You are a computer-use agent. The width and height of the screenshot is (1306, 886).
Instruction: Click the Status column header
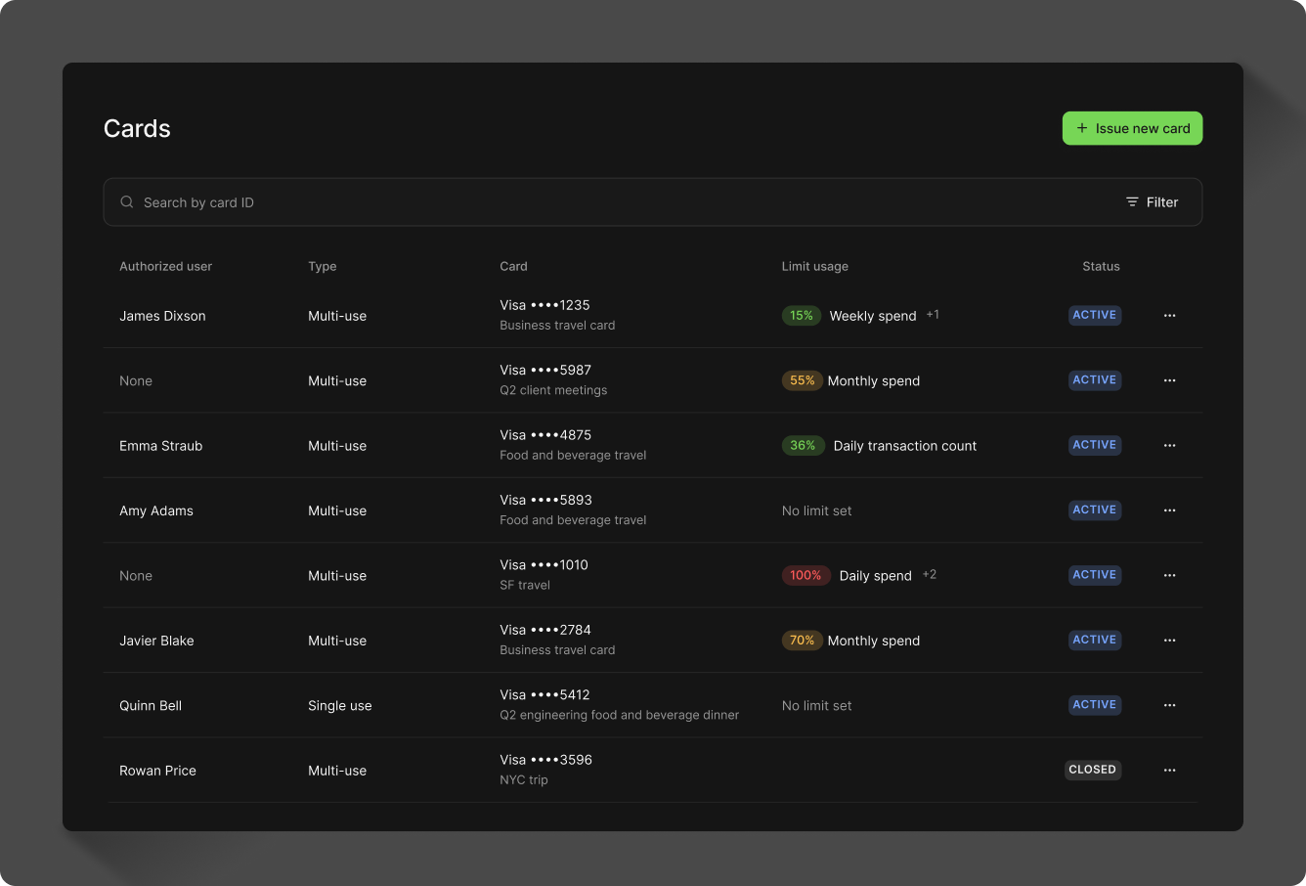coord(1101,266)
